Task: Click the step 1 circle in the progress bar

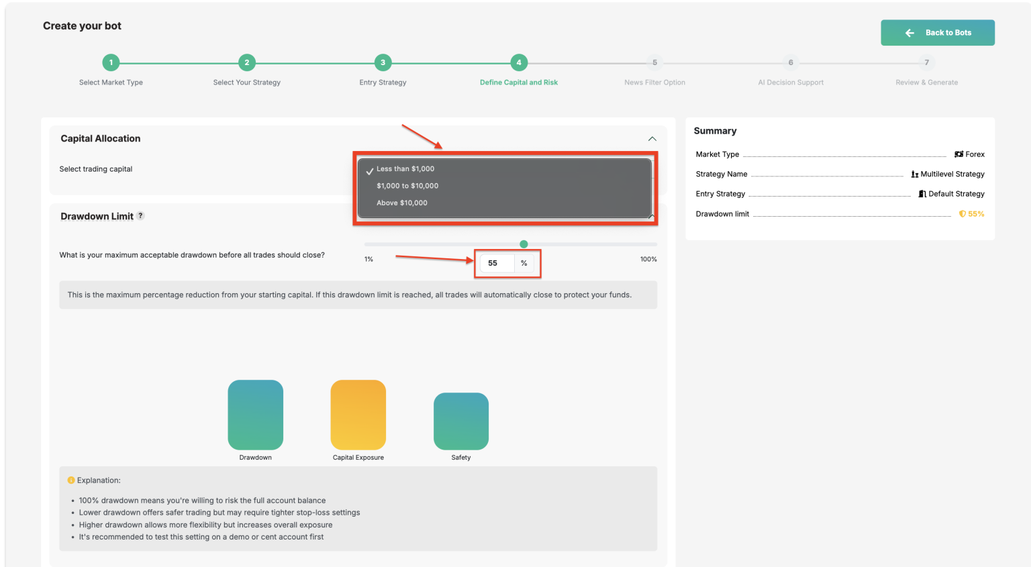Action: click(111, 62)
